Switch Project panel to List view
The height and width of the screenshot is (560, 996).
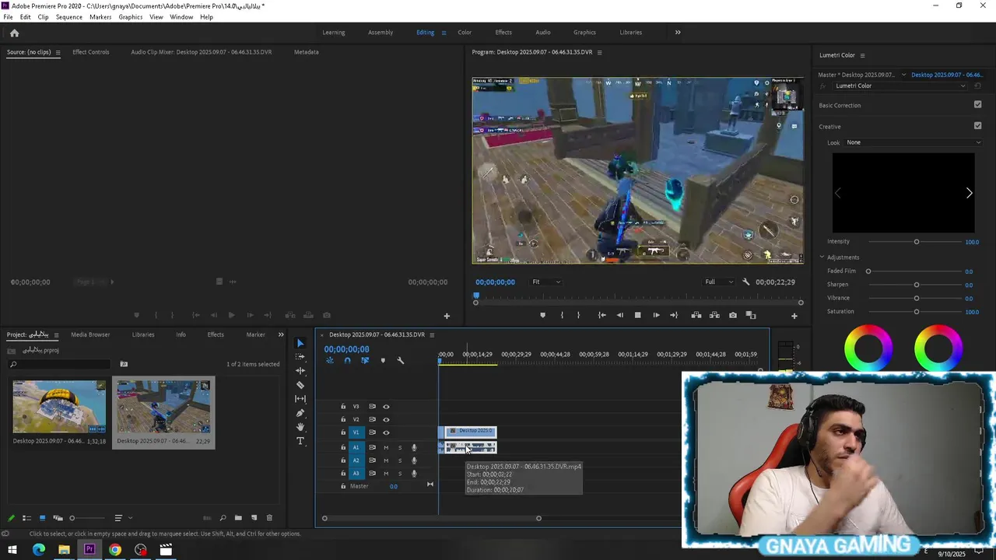click(26, 518)
